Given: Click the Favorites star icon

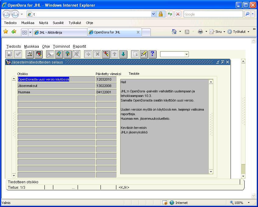Looking at the screenshot, I should point(6,31).
